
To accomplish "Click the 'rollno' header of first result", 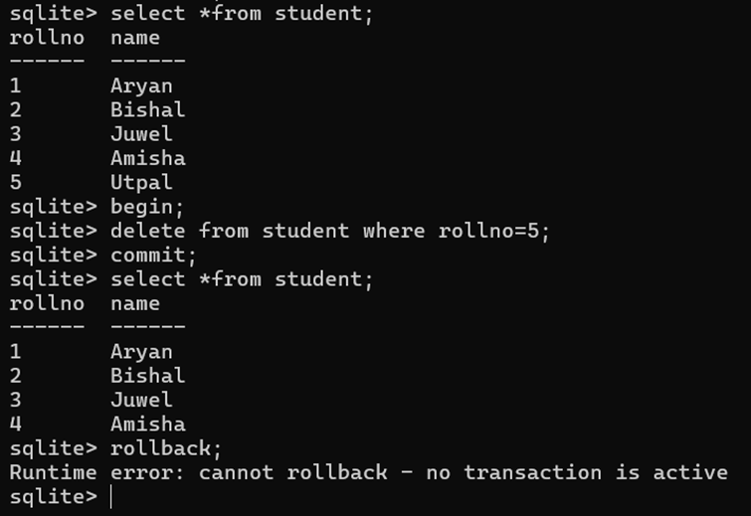I will pyautogui.click(x=47, y=38).
